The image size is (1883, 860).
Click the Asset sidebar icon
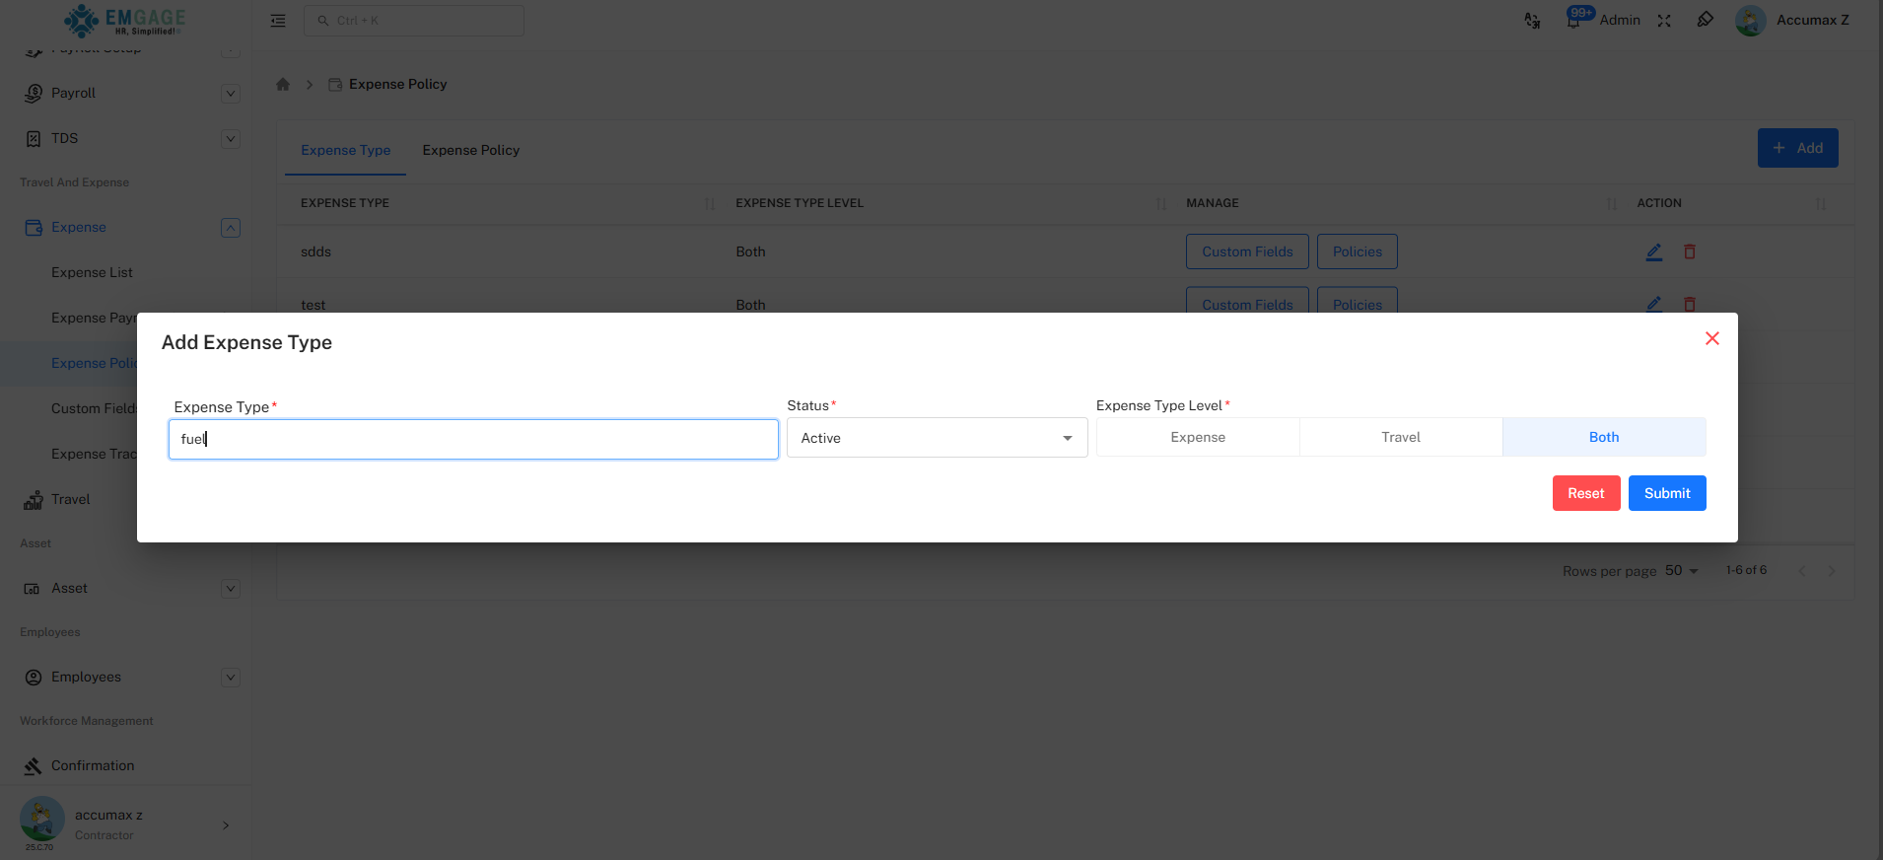click(x=32, y=589)
